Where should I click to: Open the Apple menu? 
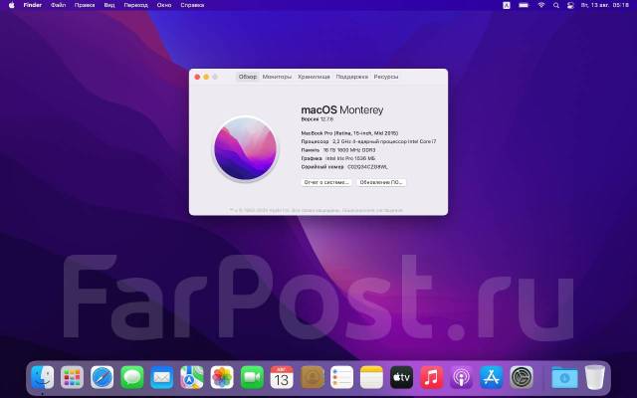11,5
